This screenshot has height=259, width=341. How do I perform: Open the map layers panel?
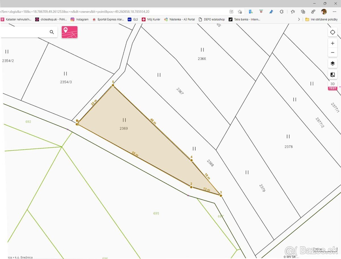[332, 63]
